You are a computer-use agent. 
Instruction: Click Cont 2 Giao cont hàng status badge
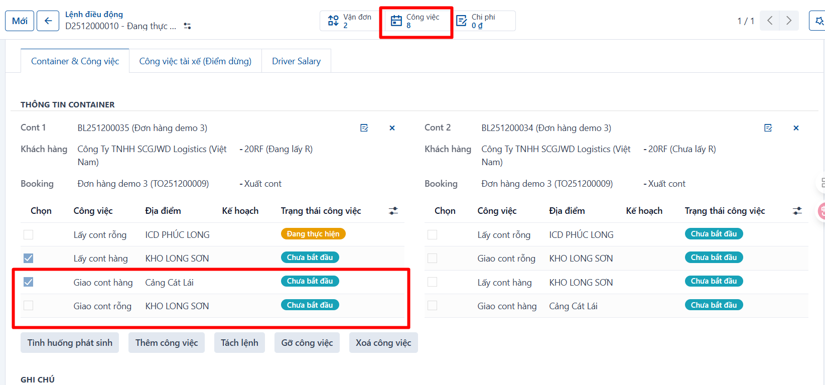[714, 305]
